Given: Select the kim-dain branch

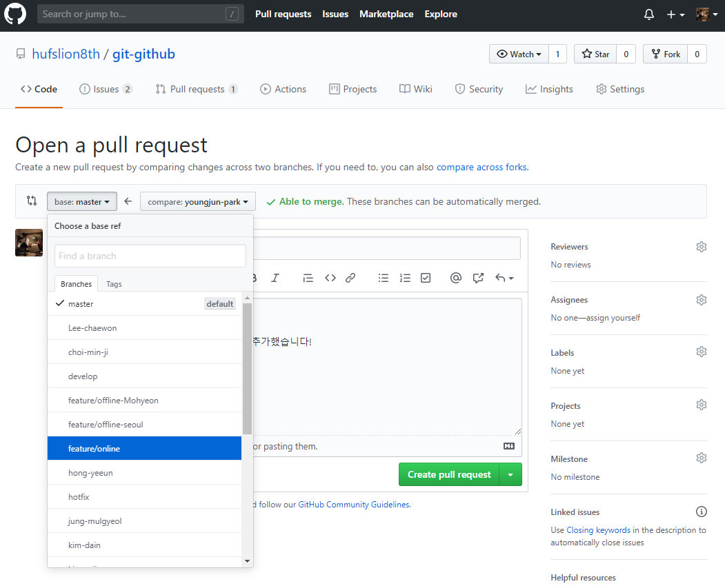Looking at the screenshot, I should coord(144,545).
